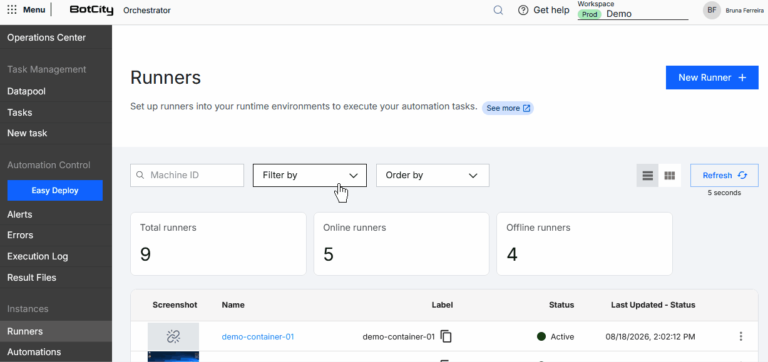Click the 08/18/2026, 2:02:12 PM timestamp
Viewport: 768px width, 362px height.
click(x=650, y=337)
